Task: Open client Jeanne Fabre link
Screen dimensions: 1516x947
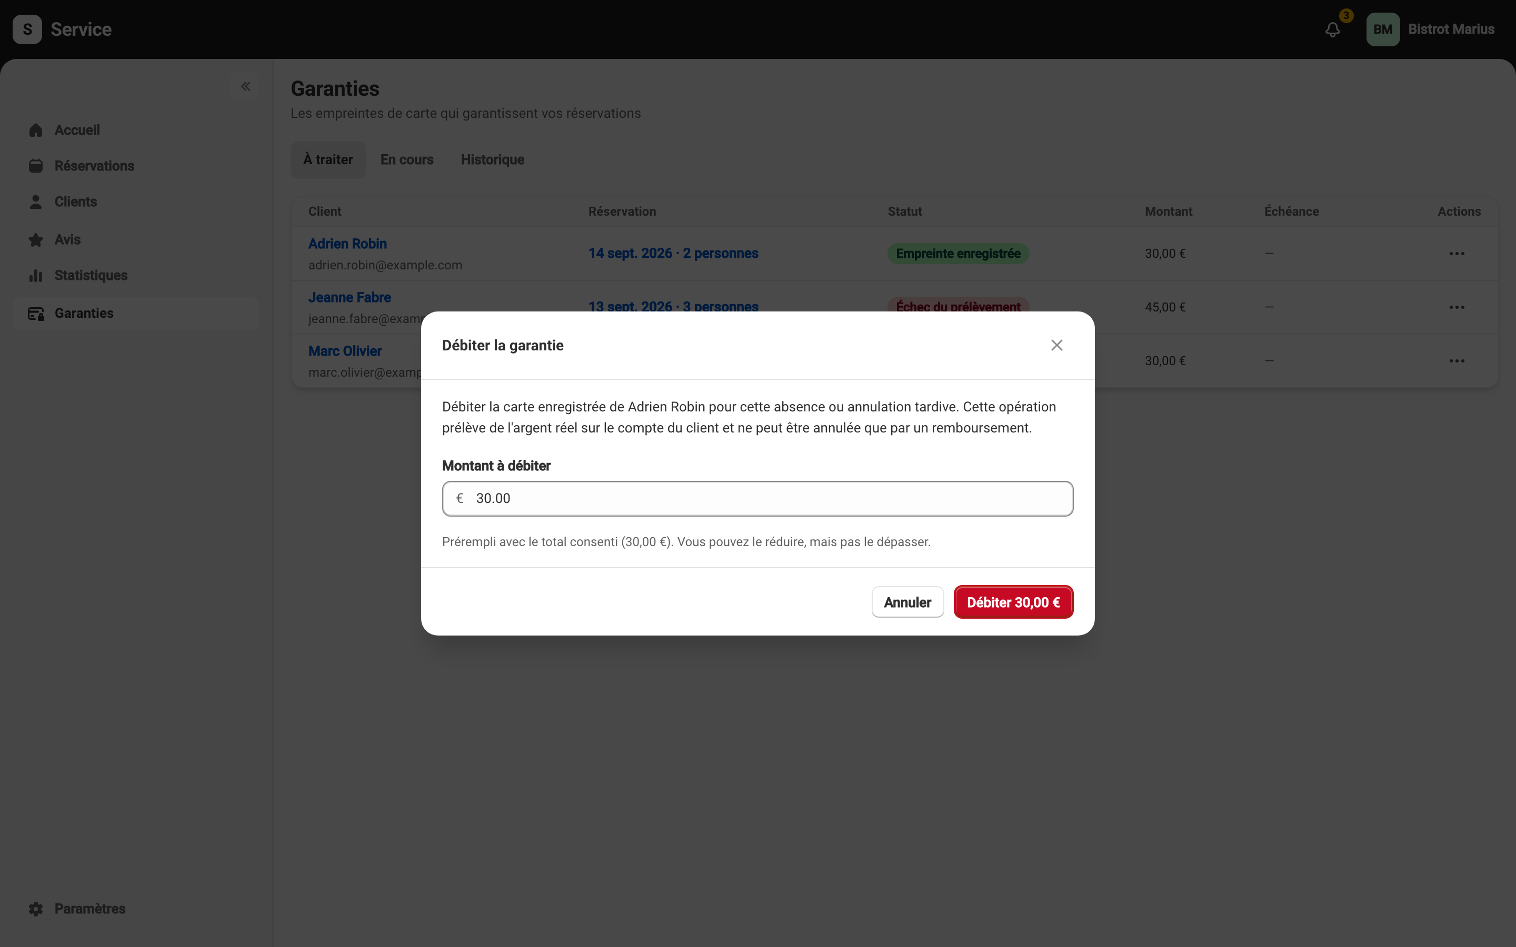Action: click(x=350, y=297)
